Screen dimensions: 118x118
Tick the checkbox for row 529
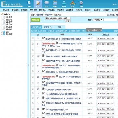(33, 71)
